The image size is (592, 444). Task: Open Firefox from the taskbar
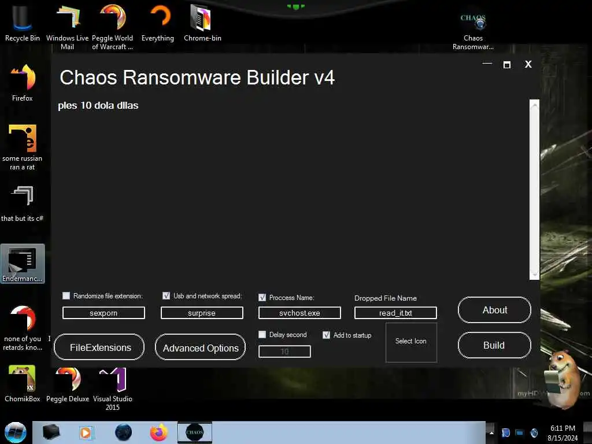(159, 432)
